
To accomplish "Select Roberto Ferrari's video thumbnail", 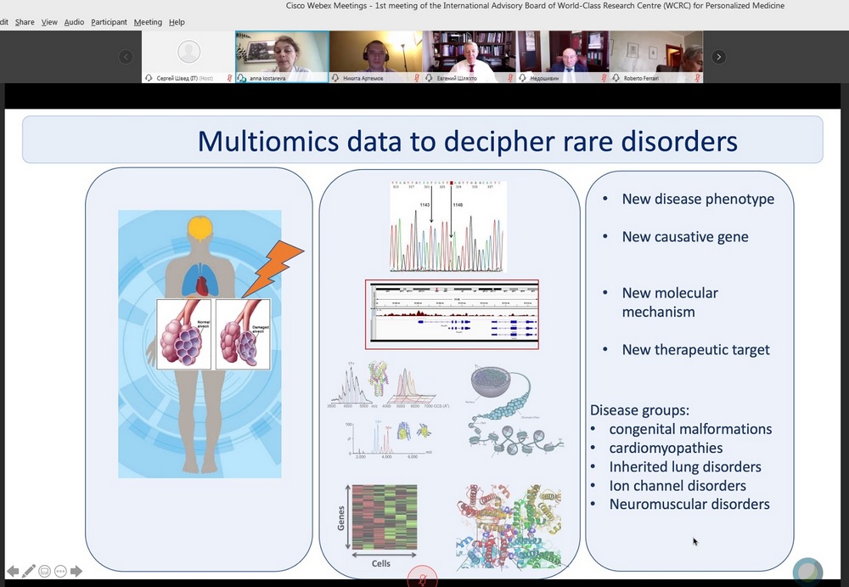I will click(x=655, y=53).
